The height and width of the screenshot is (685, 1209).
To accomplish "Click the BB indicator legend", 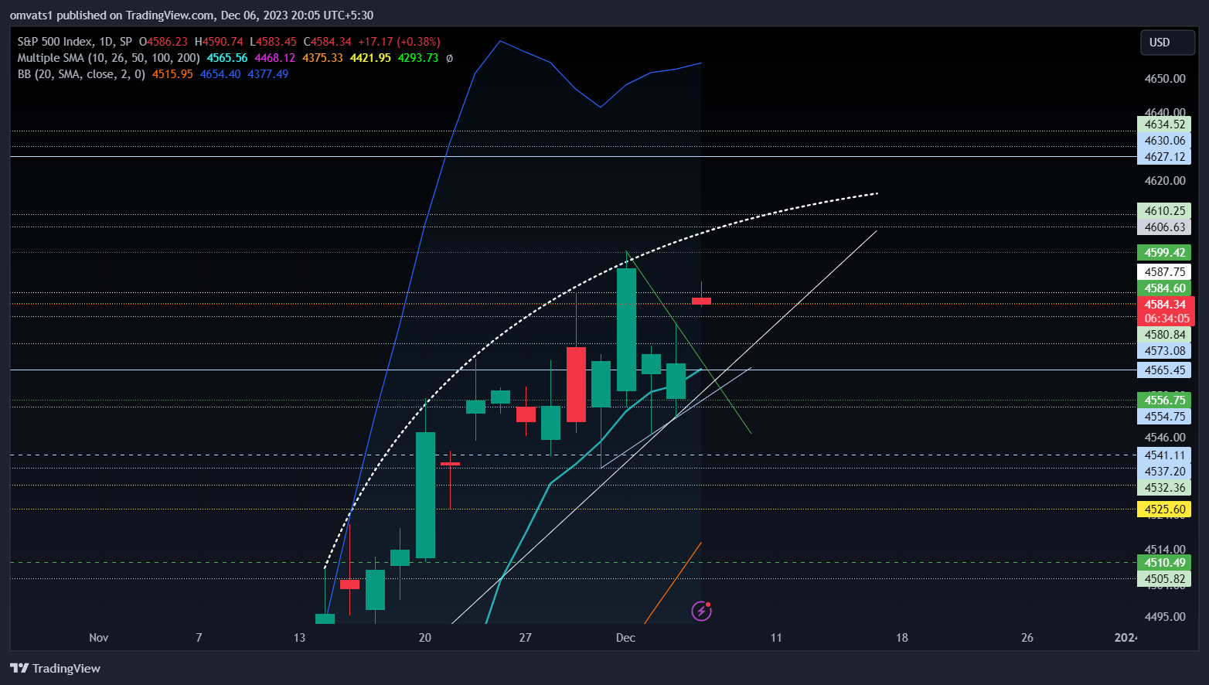I will [x=81, y=74].
